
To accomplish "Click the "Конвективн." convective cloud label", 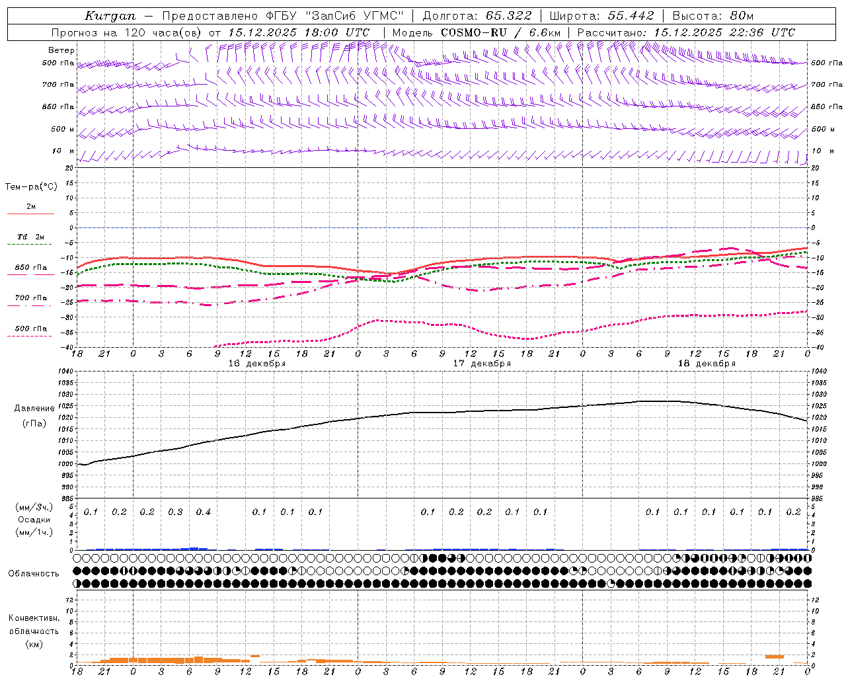I will tap(34, 617).
